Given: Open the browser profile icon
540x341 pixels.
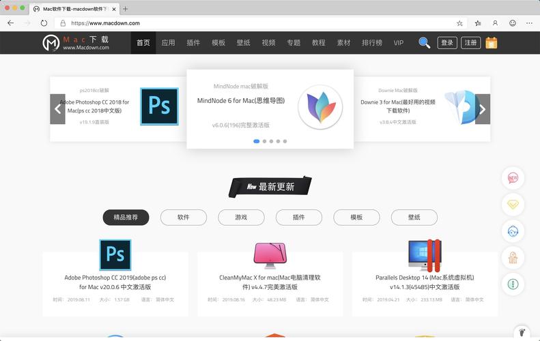Looking at the screenshot, I should pyautogui.click(x=495, y=23).
